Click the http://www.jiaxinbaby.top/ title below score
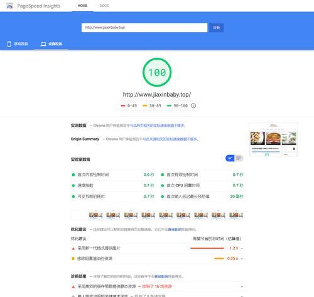 (x=157, y=95)
